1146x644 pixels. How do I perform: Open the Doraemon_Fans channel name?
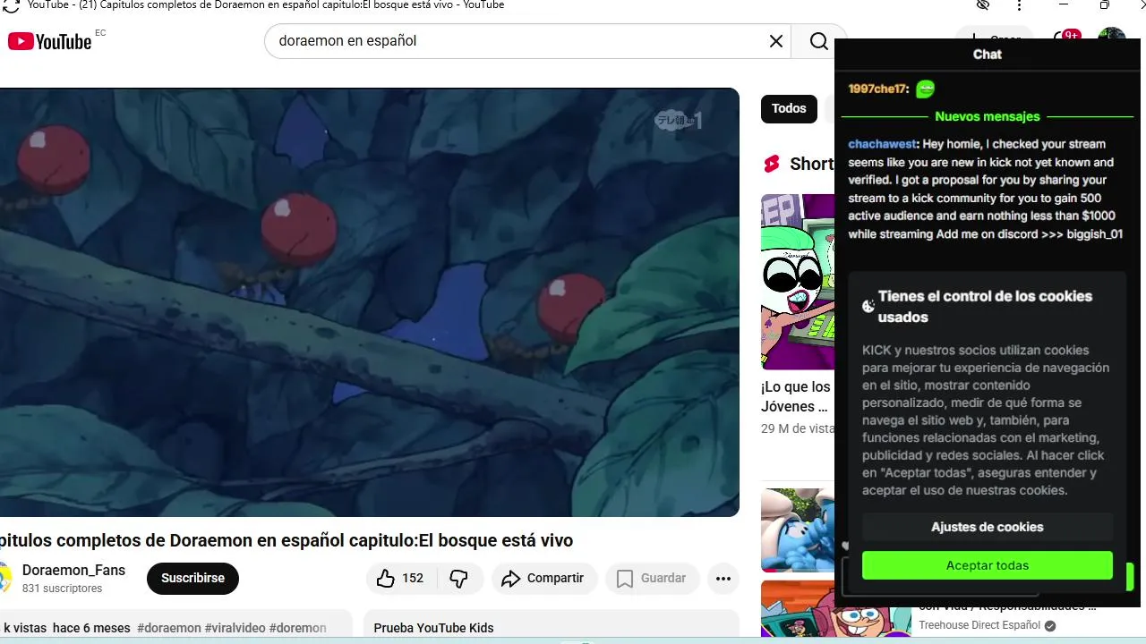pyautogui.click(x=73, y=571)
